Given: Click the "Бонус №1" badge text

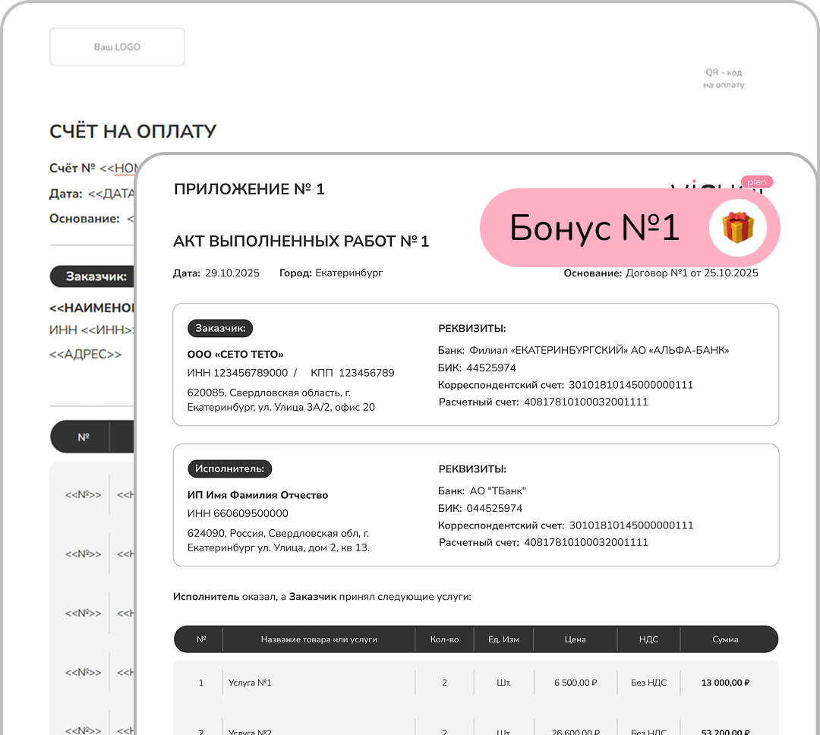Looking at the screenshot, I should [594, 228].
